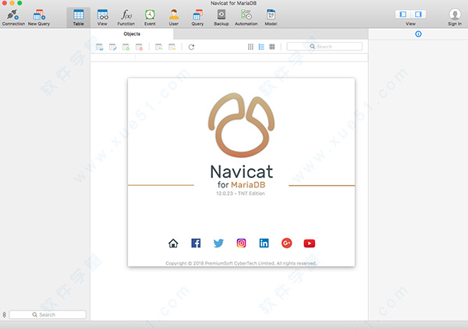Click the Delete Table toolbar icon
The height and width of the screenshot is (329, 468).
[139, 47]
